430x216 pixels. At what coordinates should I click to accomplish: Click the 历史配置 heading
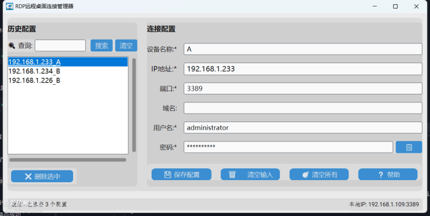pyautogui.click(x=21, y=29)
